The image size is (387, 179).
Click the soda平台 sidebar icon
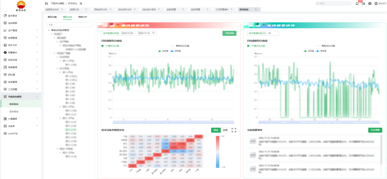pyautogui.click(x=5, y=133)
